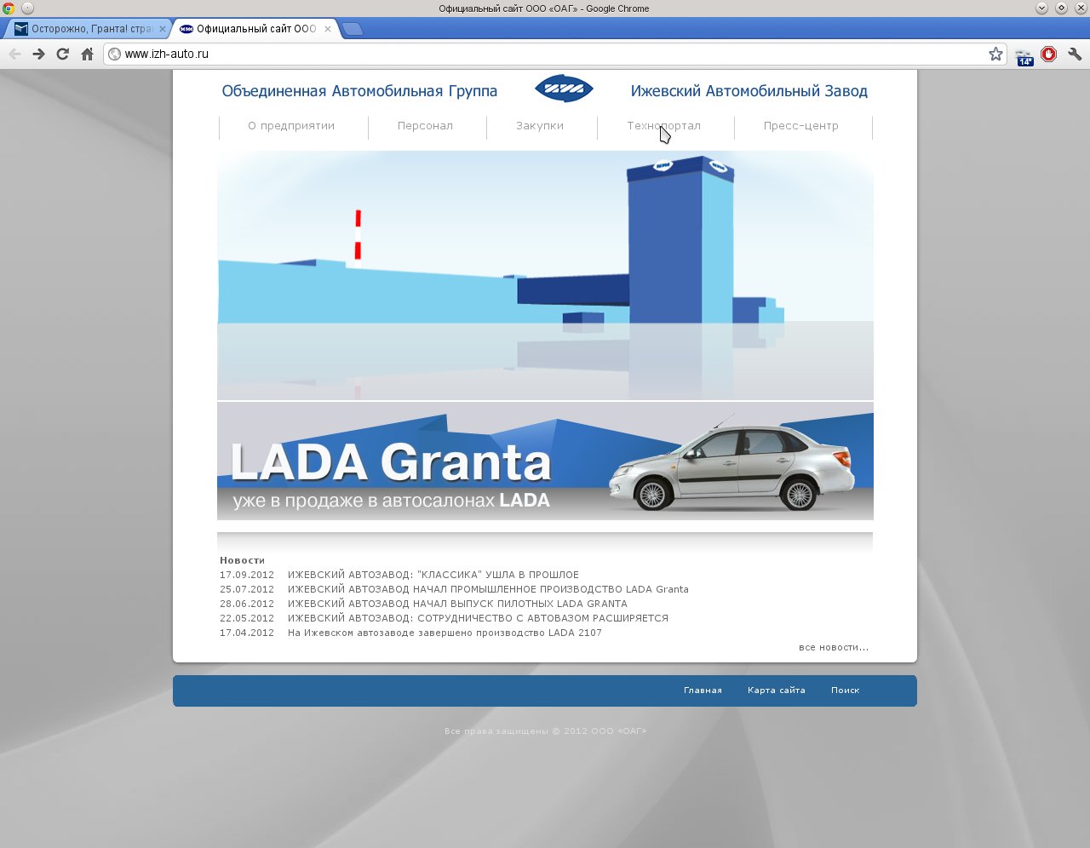
Task: Go forward using the browser forward arrow
Action: 38,54
